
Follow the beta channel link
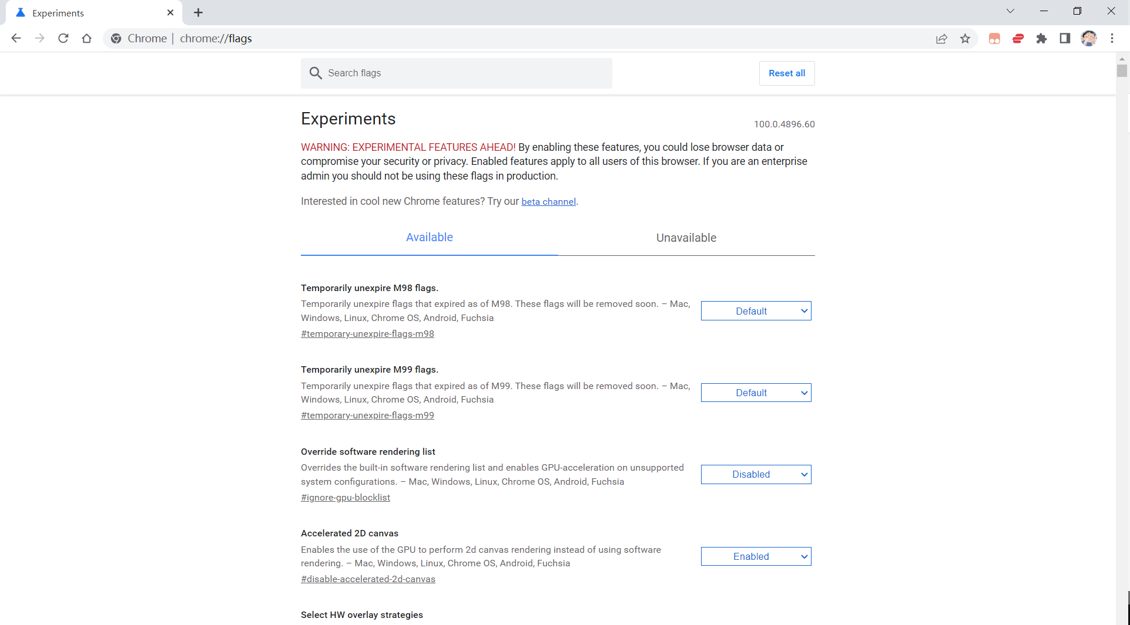pos(548,202)
